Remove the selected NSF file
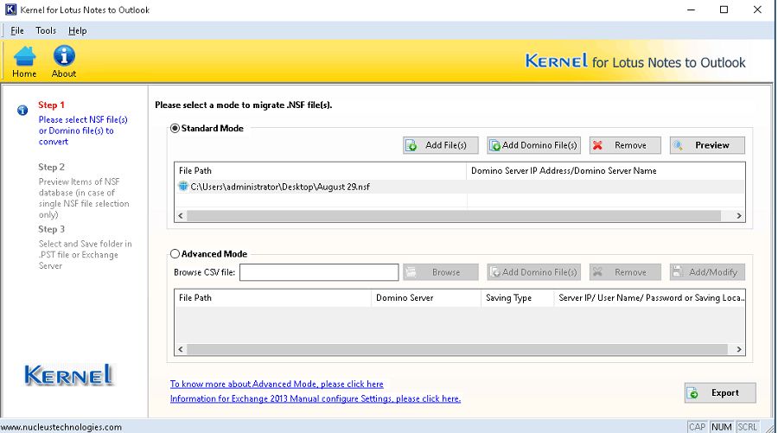This screenshot has height=433, width=778. click(x=624, y=145)
